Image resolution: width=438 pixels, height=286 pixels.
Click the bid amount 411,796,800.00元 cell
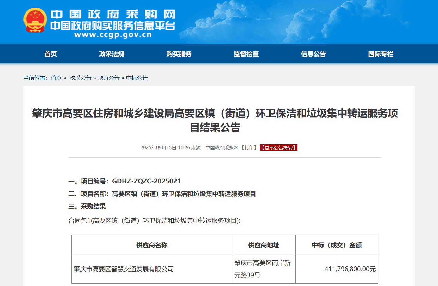(x=350, y=269)
